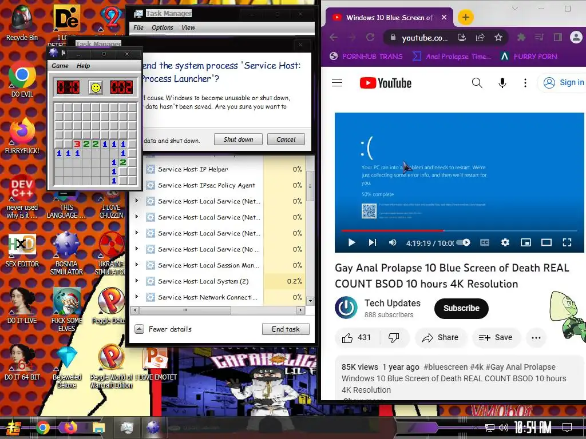
Task: Click the horizontal scrollbar thumb in Task Manager
Action: (x=185, y=310)
